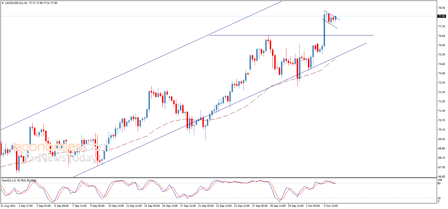Click the 23 Sep 21:00 time label

click(x=242, y=206)
